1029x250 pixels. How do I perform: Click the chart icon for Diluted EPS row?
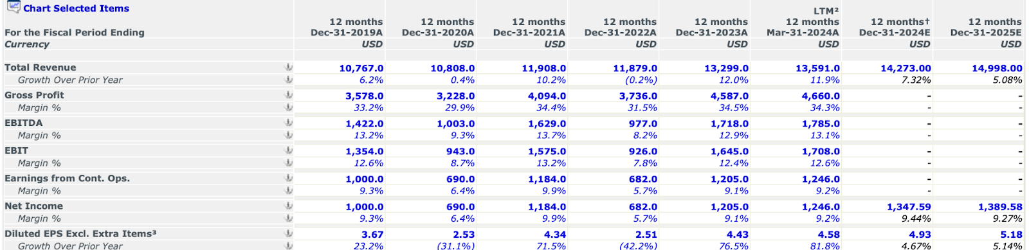click(x=289, y=233)
